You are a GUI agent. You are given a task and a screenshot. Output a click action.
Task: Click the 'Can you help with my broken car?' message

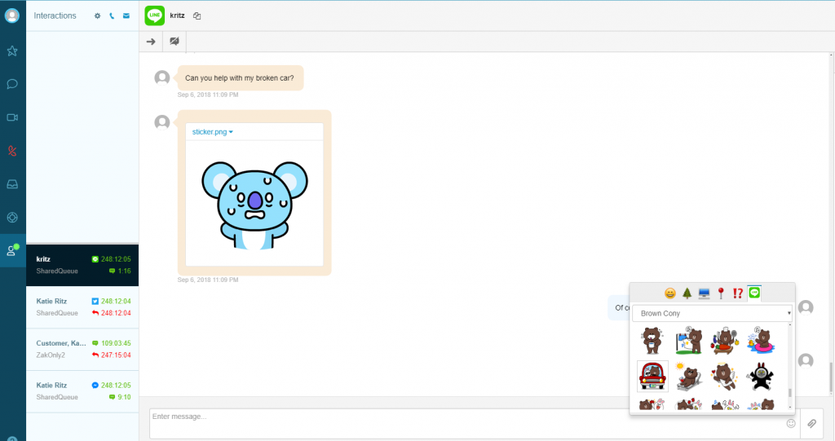[240, 78]
